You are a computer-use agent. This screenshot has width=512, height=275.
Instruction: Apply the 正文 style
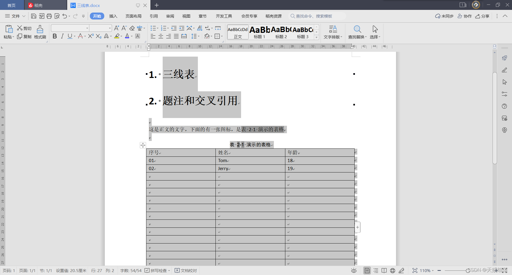(238, 32)
